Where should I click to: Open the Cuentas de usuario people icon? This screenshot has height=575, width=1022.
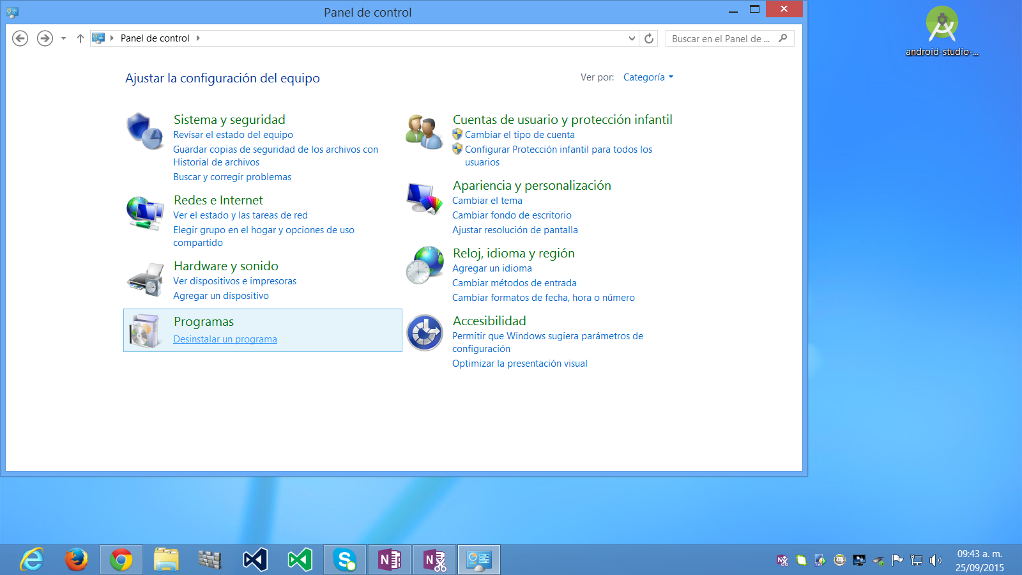(x=424, y=132)
